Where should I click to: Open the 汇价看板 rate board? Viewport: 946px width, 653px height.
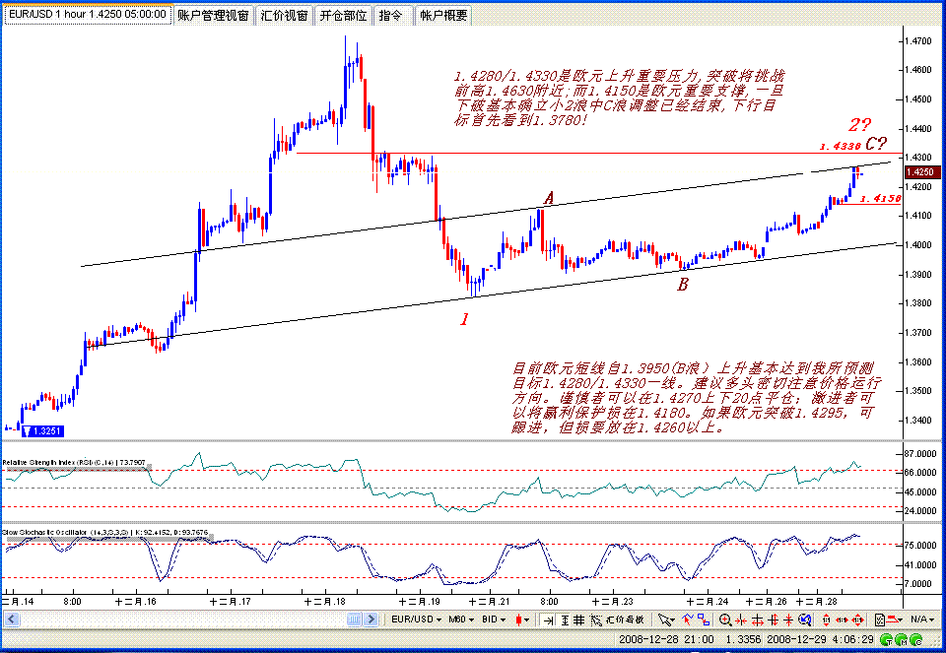tap(625, 620)
